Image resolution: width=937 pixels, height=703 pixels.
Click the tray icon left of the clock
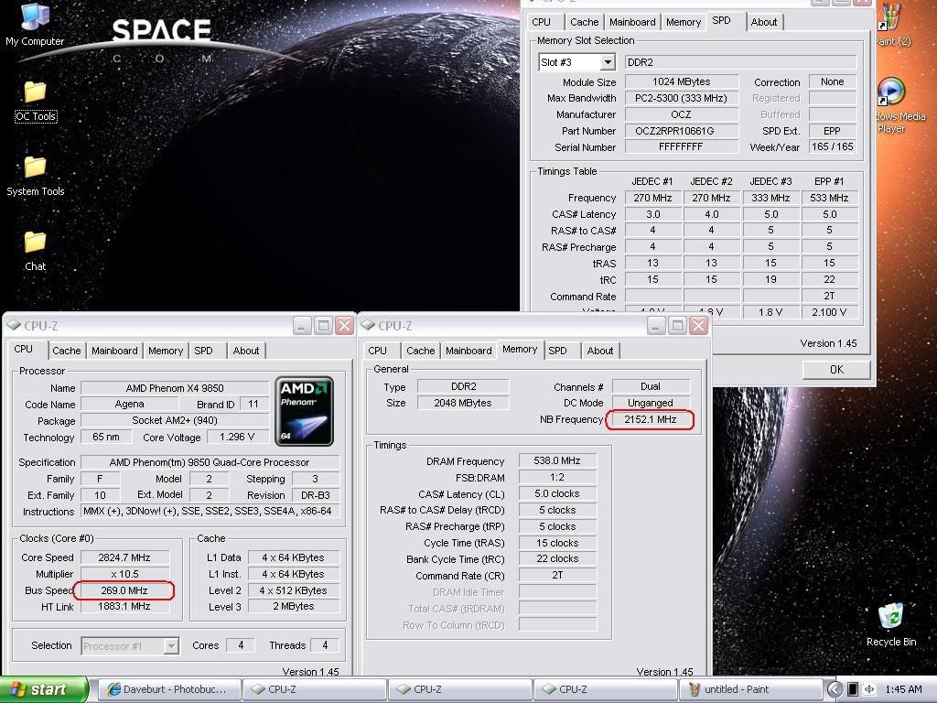tap(870, 689)
